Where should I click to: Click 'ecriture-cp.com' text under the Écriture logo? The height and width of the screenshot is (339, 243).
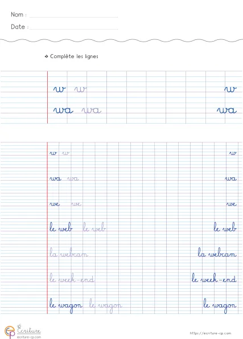(29, 337)
